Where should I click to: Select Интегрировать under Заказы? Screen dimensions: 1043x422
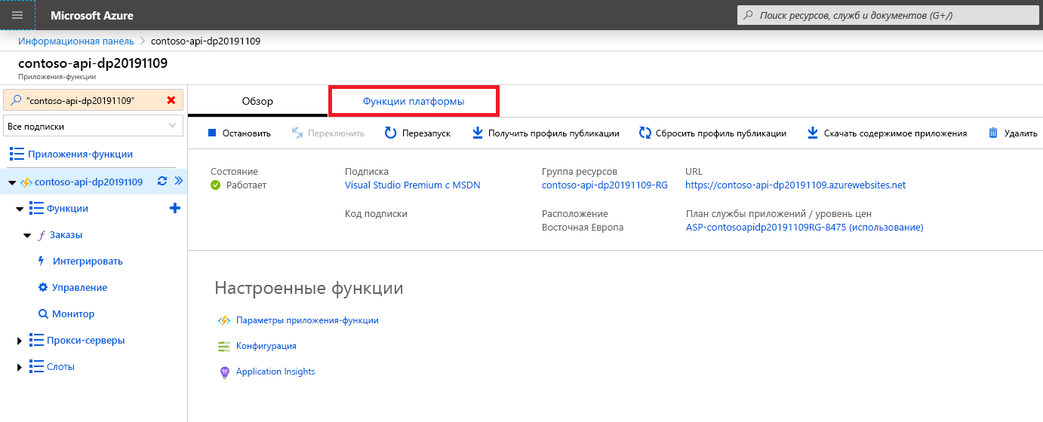coord(88,261)
